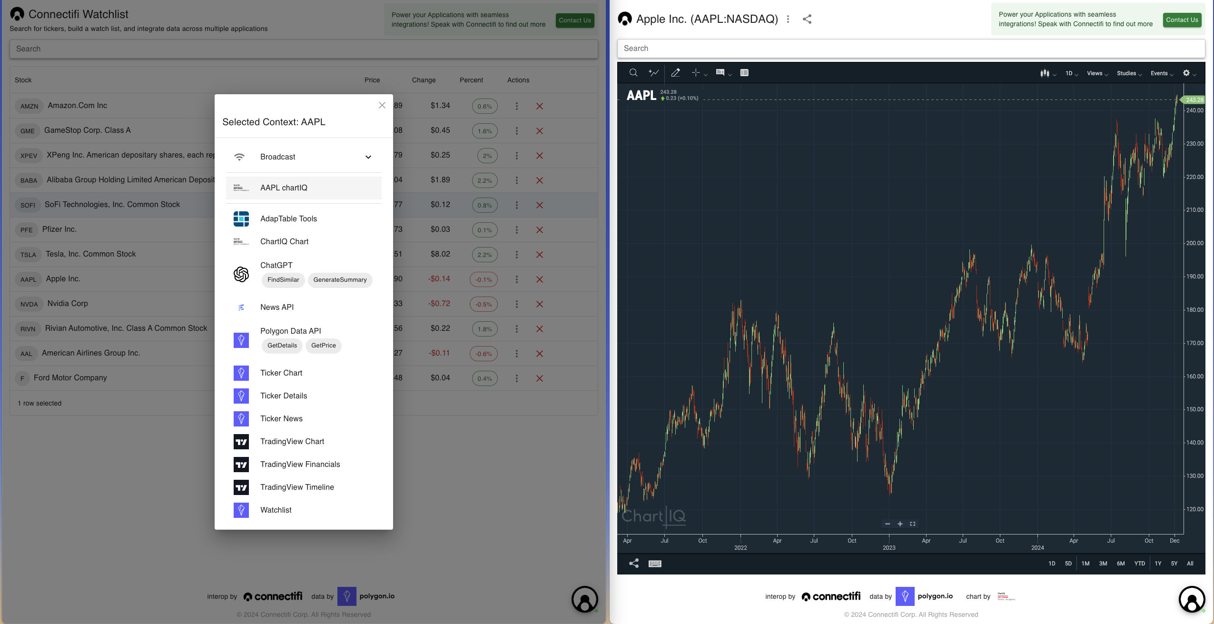
Task: Open actions menu for GameStop row
Action: [x=516, y=131]
